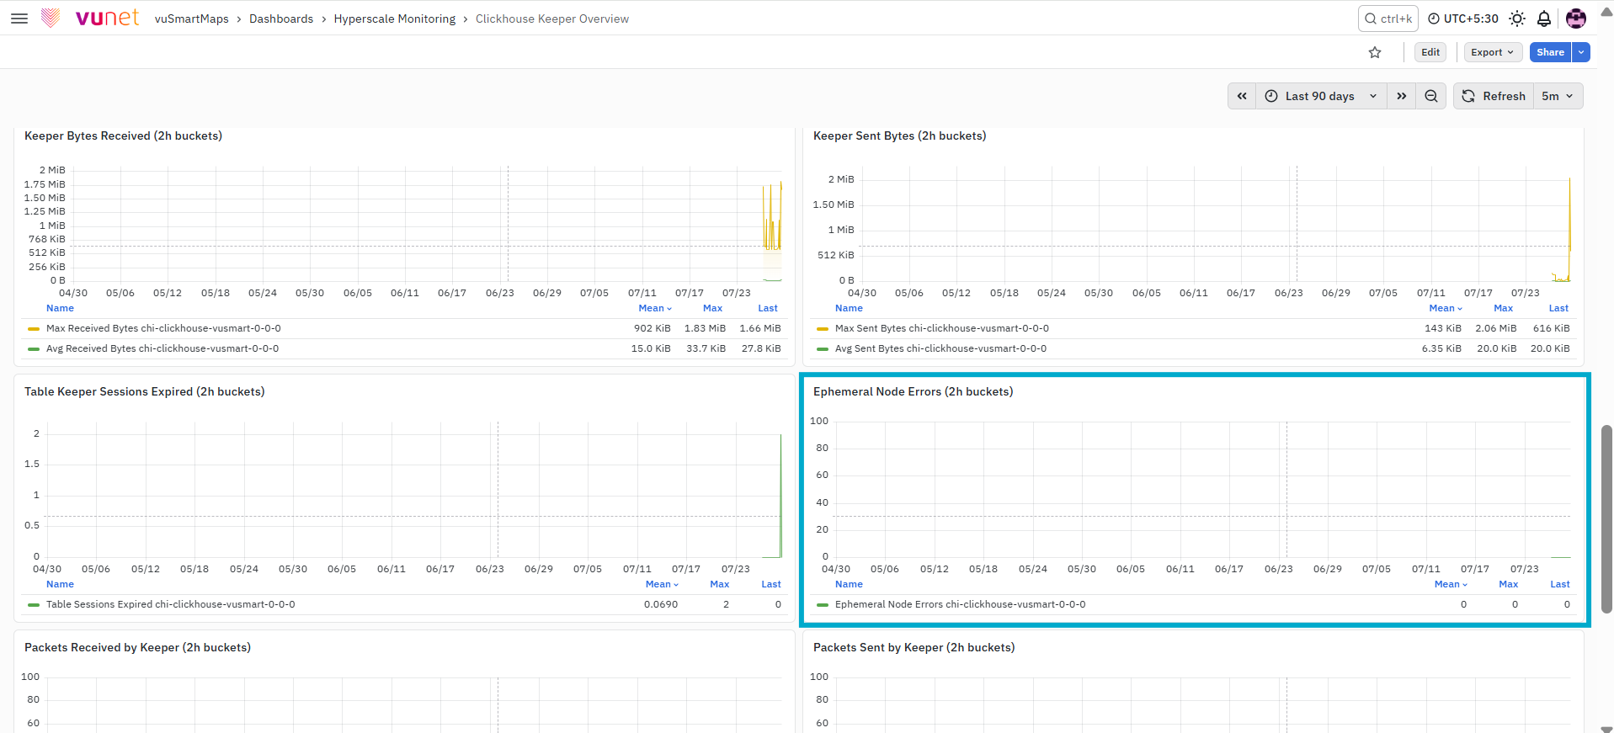Click the 0.0690 mean value
The image size is (1614, 733).
coord(661,604)
